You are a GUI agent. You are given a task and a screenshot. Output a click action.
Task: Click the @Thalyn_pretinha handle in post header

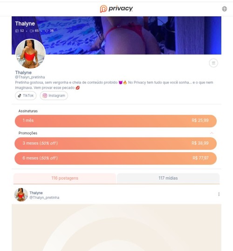coord(44,197)
